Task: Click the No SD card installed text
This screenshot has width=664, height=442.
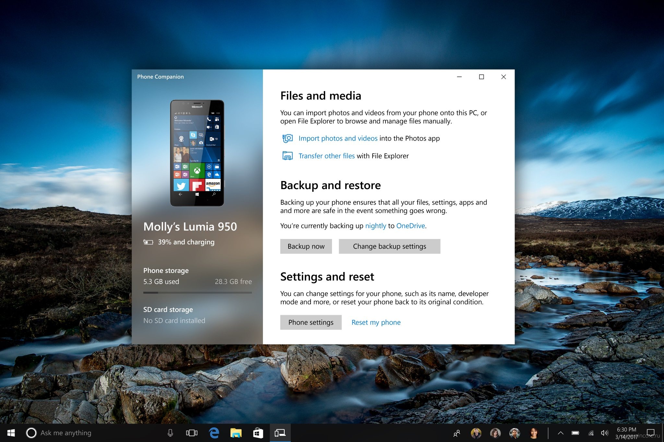Action: click(174, 321)
